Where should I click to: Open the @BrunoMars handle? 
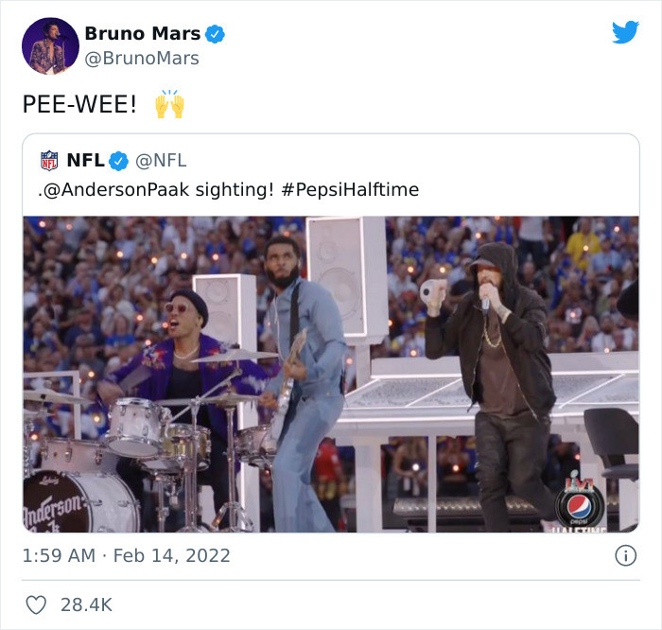(142, 59)
